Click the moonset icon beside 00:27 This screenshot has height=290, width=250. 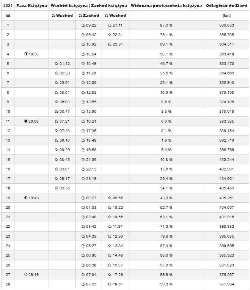point(83,198)
